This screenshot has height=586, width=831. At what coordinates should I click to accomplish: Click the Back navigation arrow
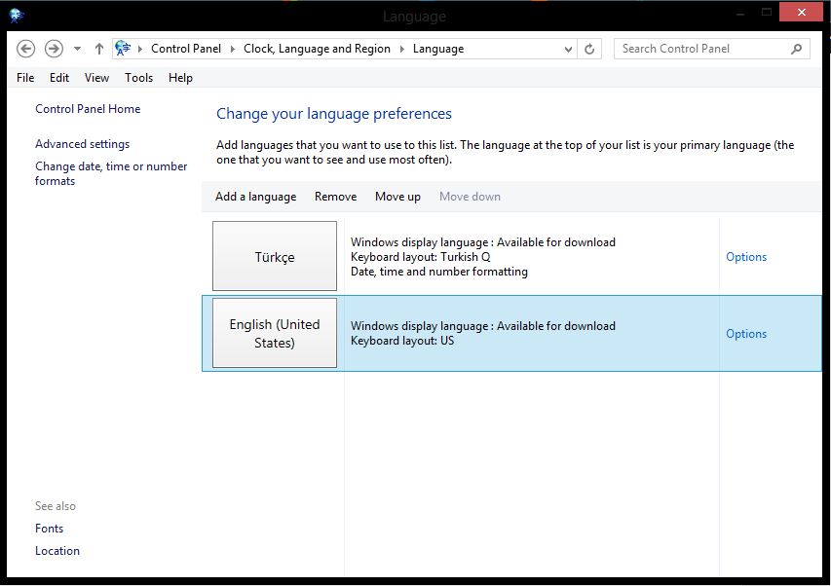pyautogui.click(x=26, y=49)
